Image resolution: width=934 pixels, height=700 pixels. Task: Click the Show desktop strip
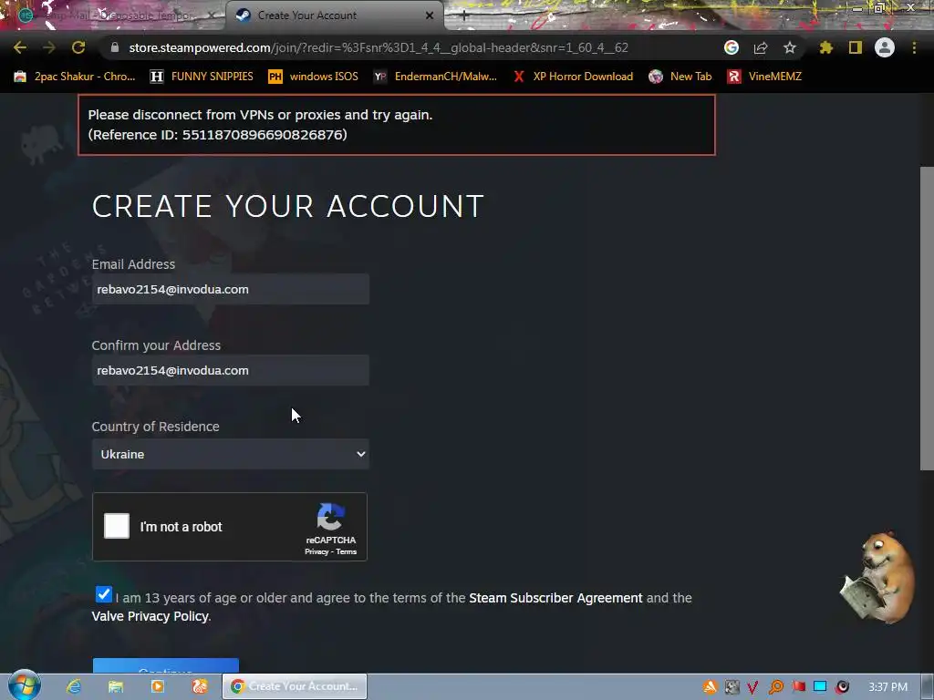tap(928, 687)
